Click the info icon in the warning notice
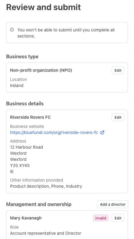The image size is (134, 239). [x=12, y=30]
